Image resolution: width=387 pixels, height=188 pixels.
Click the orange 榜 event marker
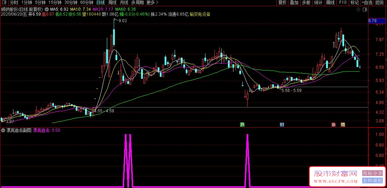(343, 125)
